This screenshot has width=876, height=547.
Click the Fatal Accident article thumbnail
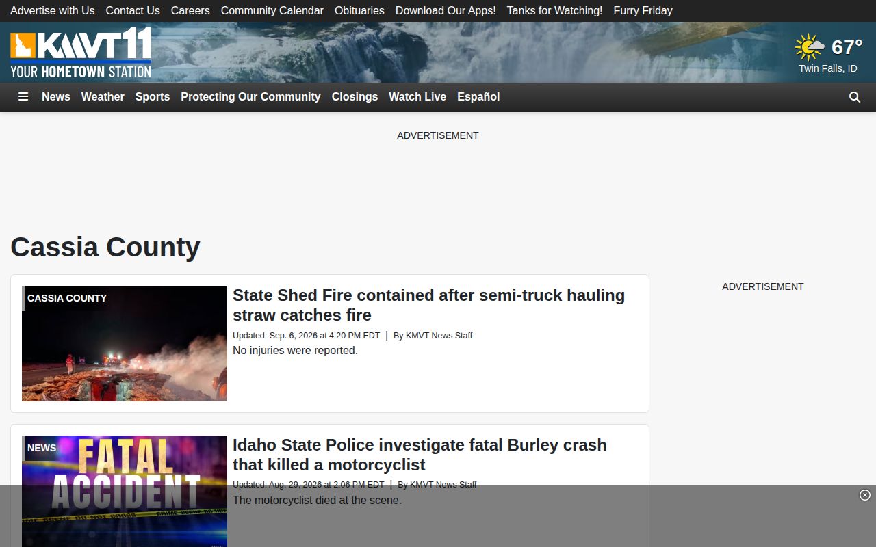[x=125, y=491]
